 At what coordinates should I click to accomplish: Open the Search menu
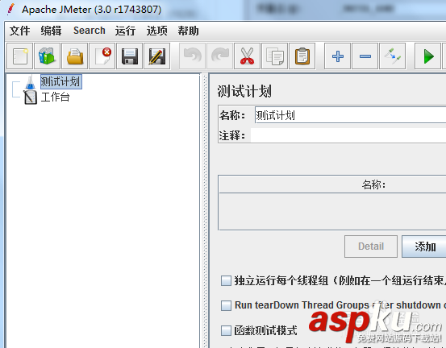click(x=90, y=31)
